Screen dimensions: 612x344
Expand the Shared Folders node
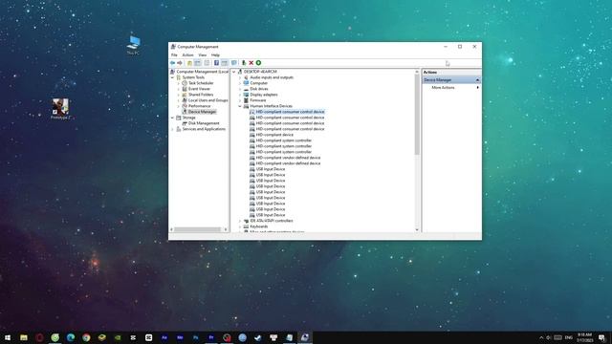click(x=179, y=95)
